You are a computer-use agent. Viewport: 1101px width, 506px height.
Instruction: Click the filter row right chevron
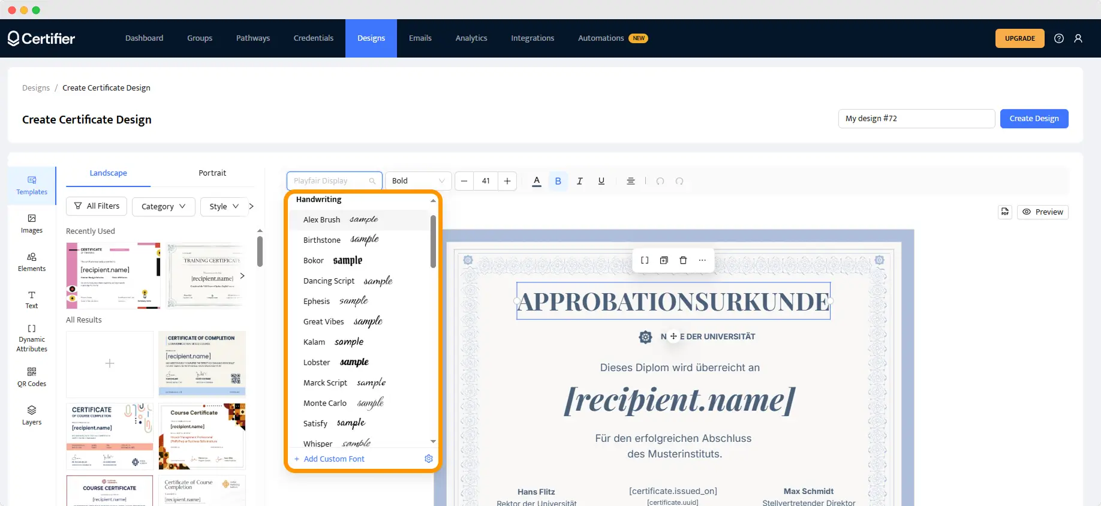pyautogui.click(x=251, y=206)
